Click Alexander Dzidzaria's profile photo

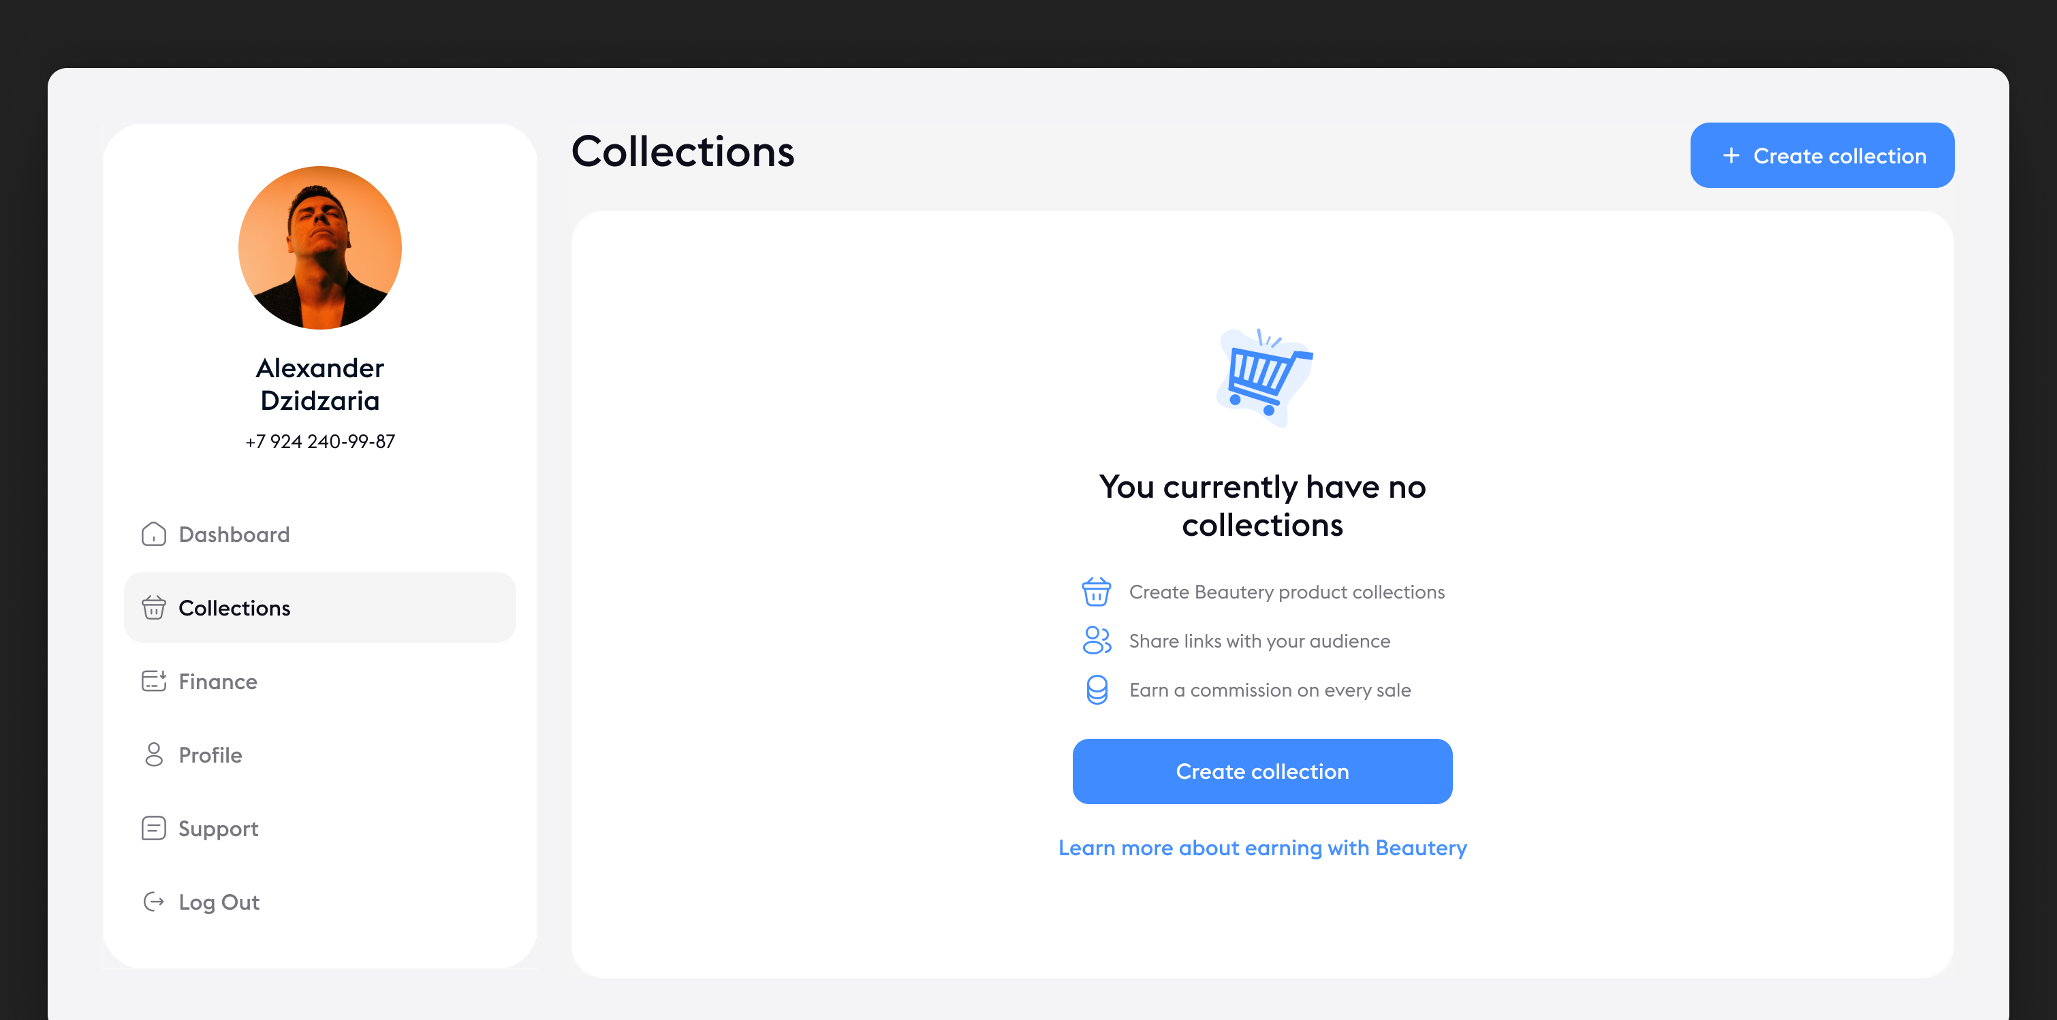319,247
